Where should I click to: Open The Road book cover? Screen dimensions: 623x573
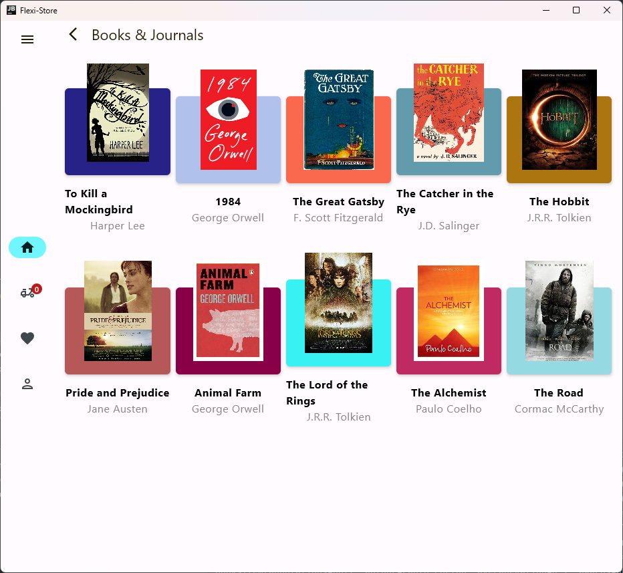pos(559,311)
